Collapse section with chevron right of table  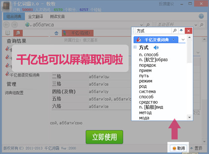pyautogui.click(x=198, y=53)
